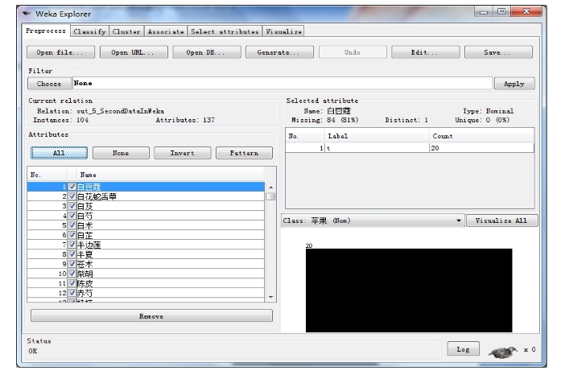565x375 pixels.
Task: Uncheck attribute row 7 checkbox
Action: 72,245
